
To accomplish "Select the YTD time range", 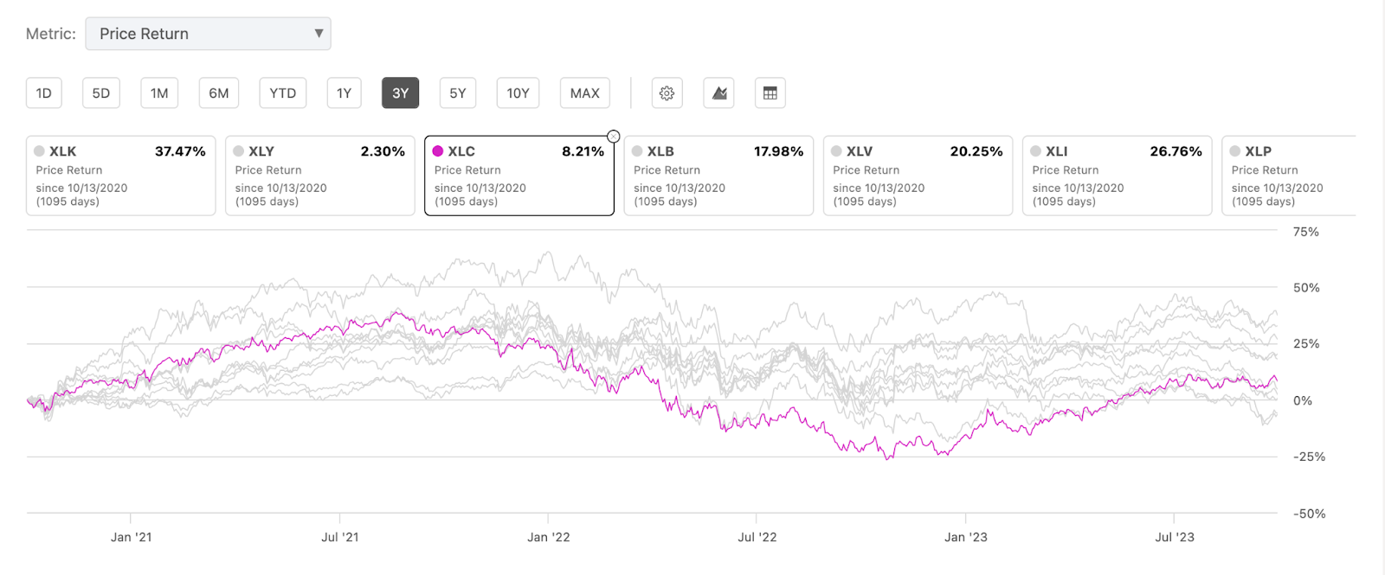I will [x=283, y=93].
